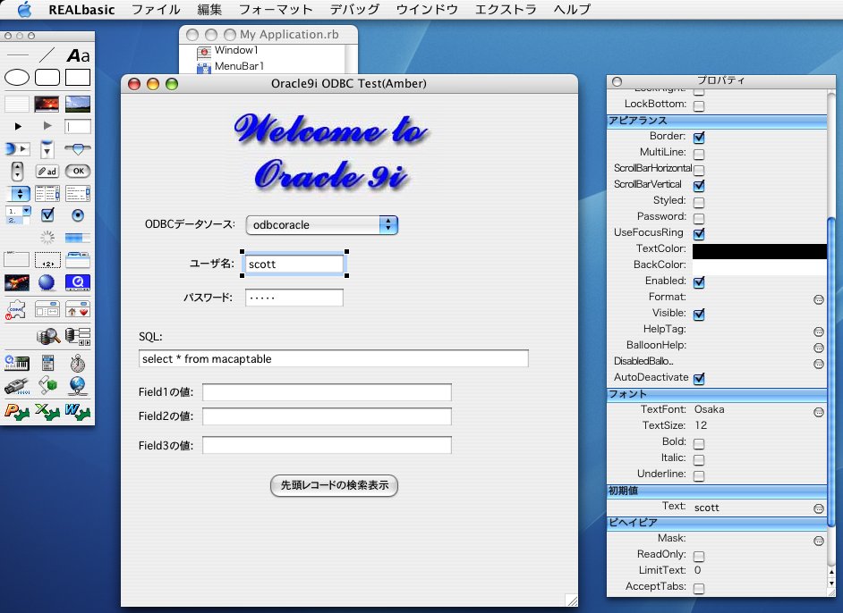
Task: Select the Line drawing tool
Action: tap(47, 55)
